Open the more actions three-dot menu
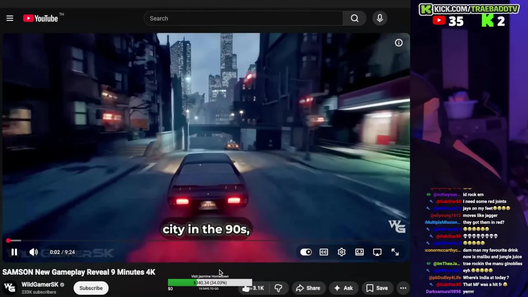The image size is (528, 297). coord(403,288)
